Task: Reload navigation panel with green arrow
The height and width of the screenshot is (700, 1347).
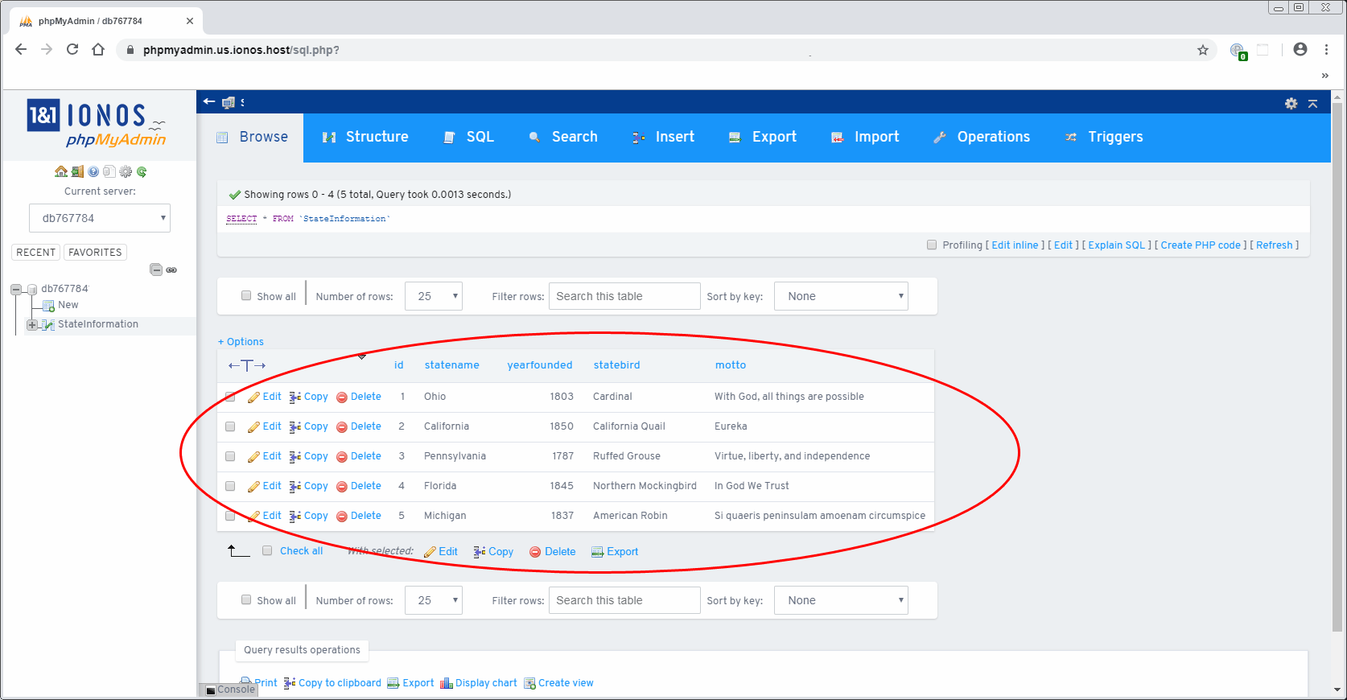Action: click(142, 171)
